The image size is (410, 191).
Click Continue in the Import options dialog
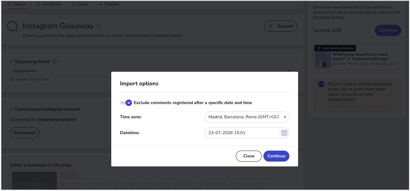(x=276, y=156)
